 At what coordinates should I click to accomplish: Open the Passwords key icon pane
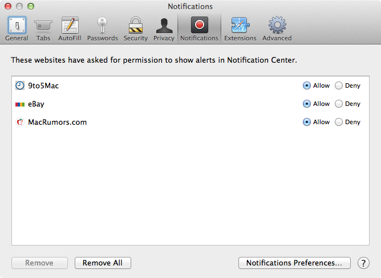pos(102,29)
